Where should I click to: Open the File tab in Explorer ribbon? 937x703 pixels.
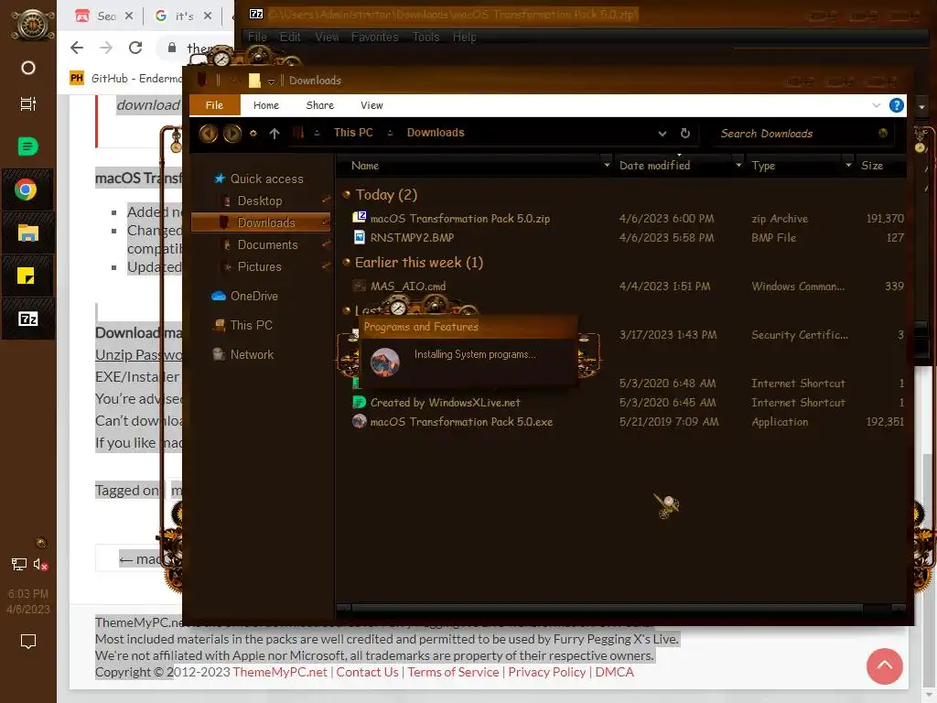click(214, 105)
